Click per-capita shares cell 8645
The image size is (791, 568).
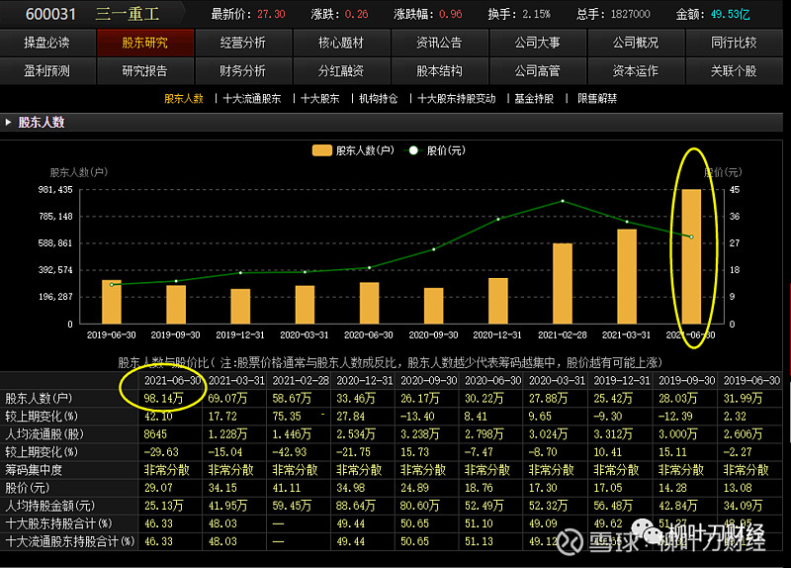(x=155, y=434)
